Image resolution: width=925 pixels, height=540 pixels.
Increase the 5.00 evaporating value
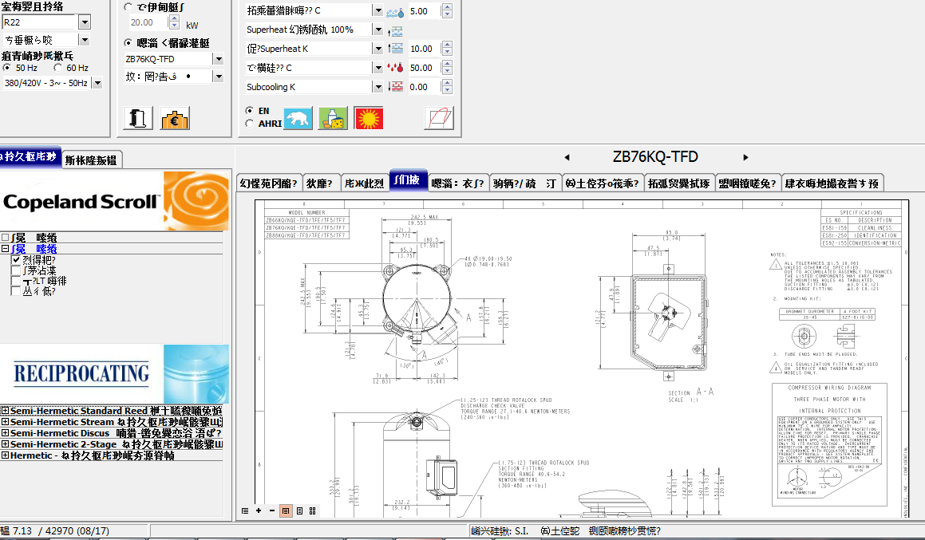coord(447,8)
